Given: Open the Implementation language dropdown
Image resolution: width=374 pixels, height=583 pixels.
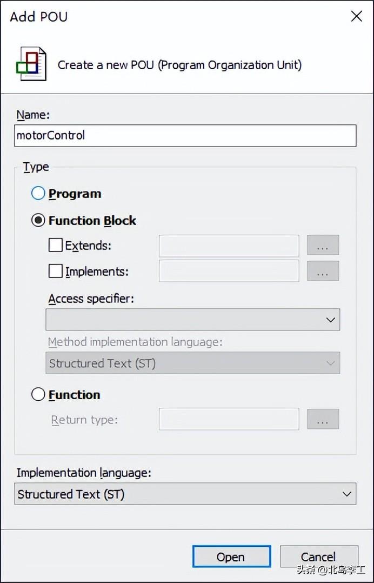Looking at the screenshot, I should coord(185,494).
